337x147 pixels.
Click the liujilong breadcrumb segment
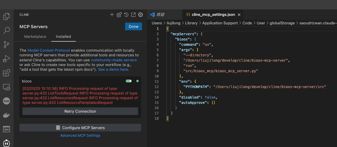174,23
